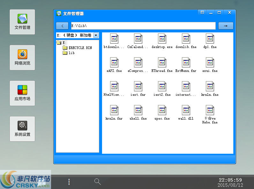Select the desktop.exe file icon
The image size is (254, 189).
point(162,39)
